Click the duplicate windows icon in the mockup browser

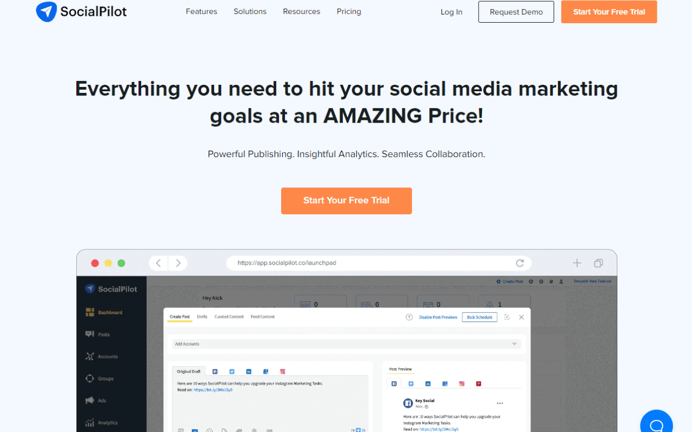click(598, 263)
